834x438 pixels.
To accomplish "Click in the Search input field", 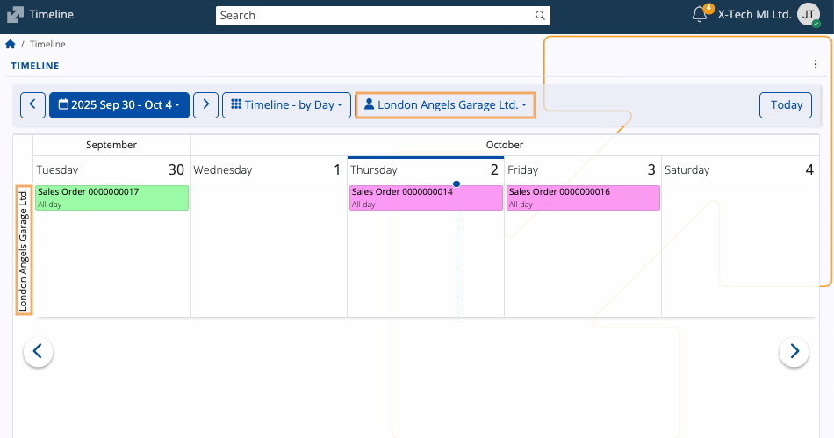I will tap(373, 15).
